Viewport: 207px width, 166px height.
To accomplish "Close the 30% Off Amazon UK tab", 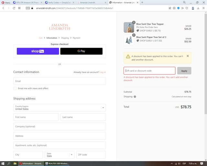I will point(41,3).
